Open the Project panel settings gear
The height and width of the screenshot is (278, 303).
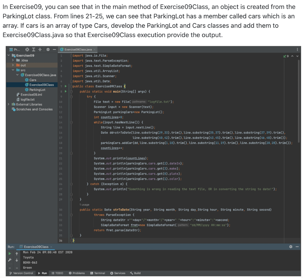tap(48, 49)
